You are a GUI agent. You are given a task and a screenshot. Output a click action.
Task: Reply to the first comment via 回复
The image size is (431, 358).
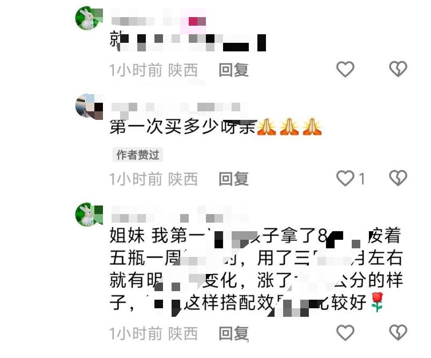(x=234, y=70)
